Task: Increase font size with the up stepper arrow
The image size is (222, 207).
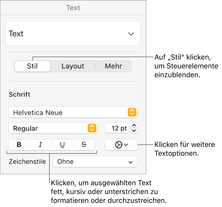Action: pyautogui.click(x=135, y=125)
